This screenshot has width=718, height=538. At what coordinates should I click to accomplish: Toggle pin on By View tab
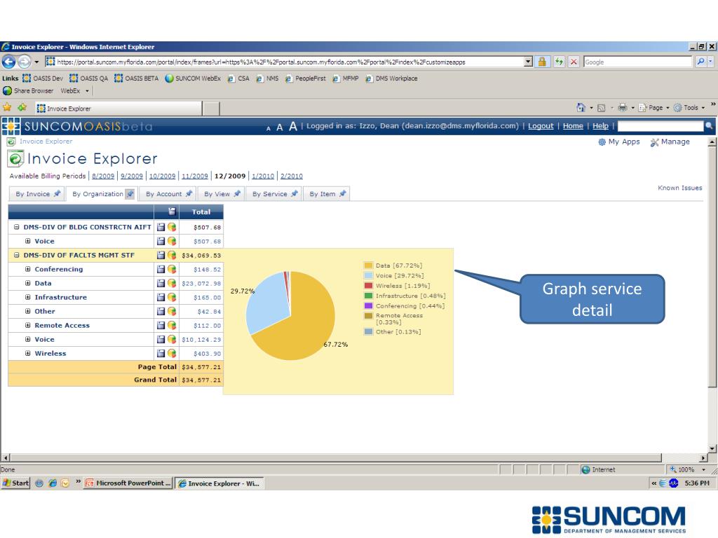coord(237,193)
